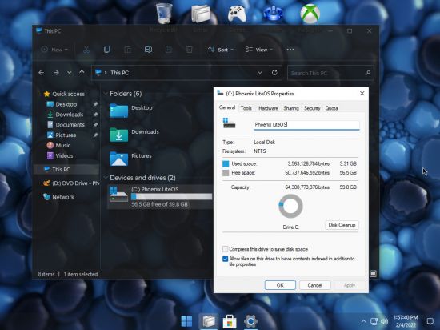Image resolution: width=440 pixels, height=330 pixels.
Task: Open the See more ellipsis menu
Action: click(x=290, y=50)
